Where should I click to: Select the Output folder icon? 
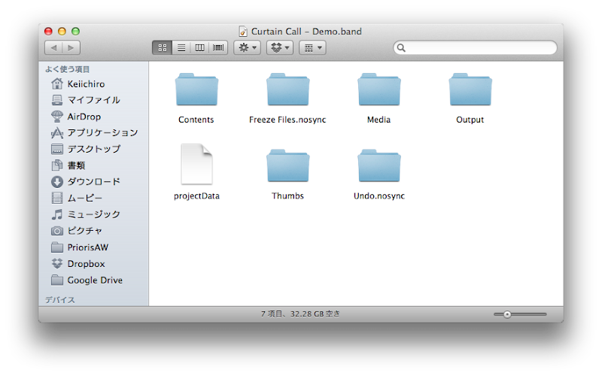click(x=470, y=89)
